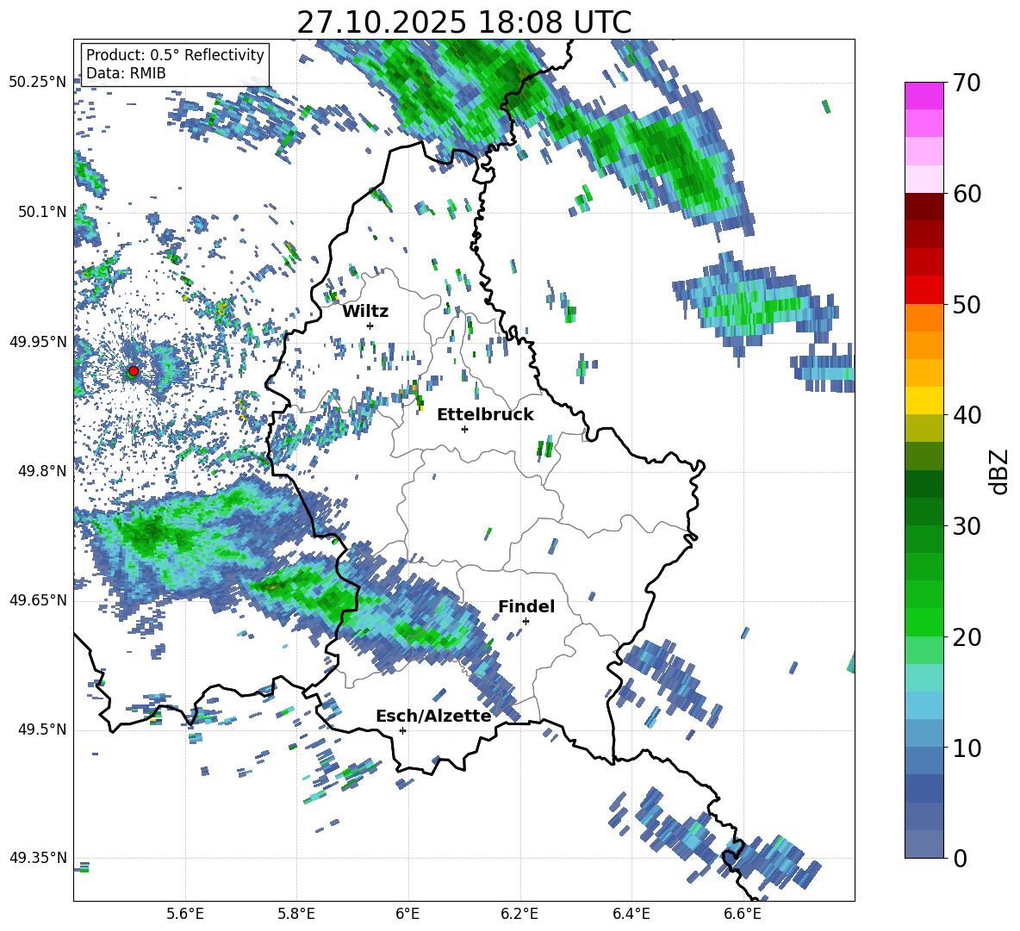The width and height of the screenshot is (1020, 931).
Task: Click the magenta top colorbar segment
Action: 924,96
